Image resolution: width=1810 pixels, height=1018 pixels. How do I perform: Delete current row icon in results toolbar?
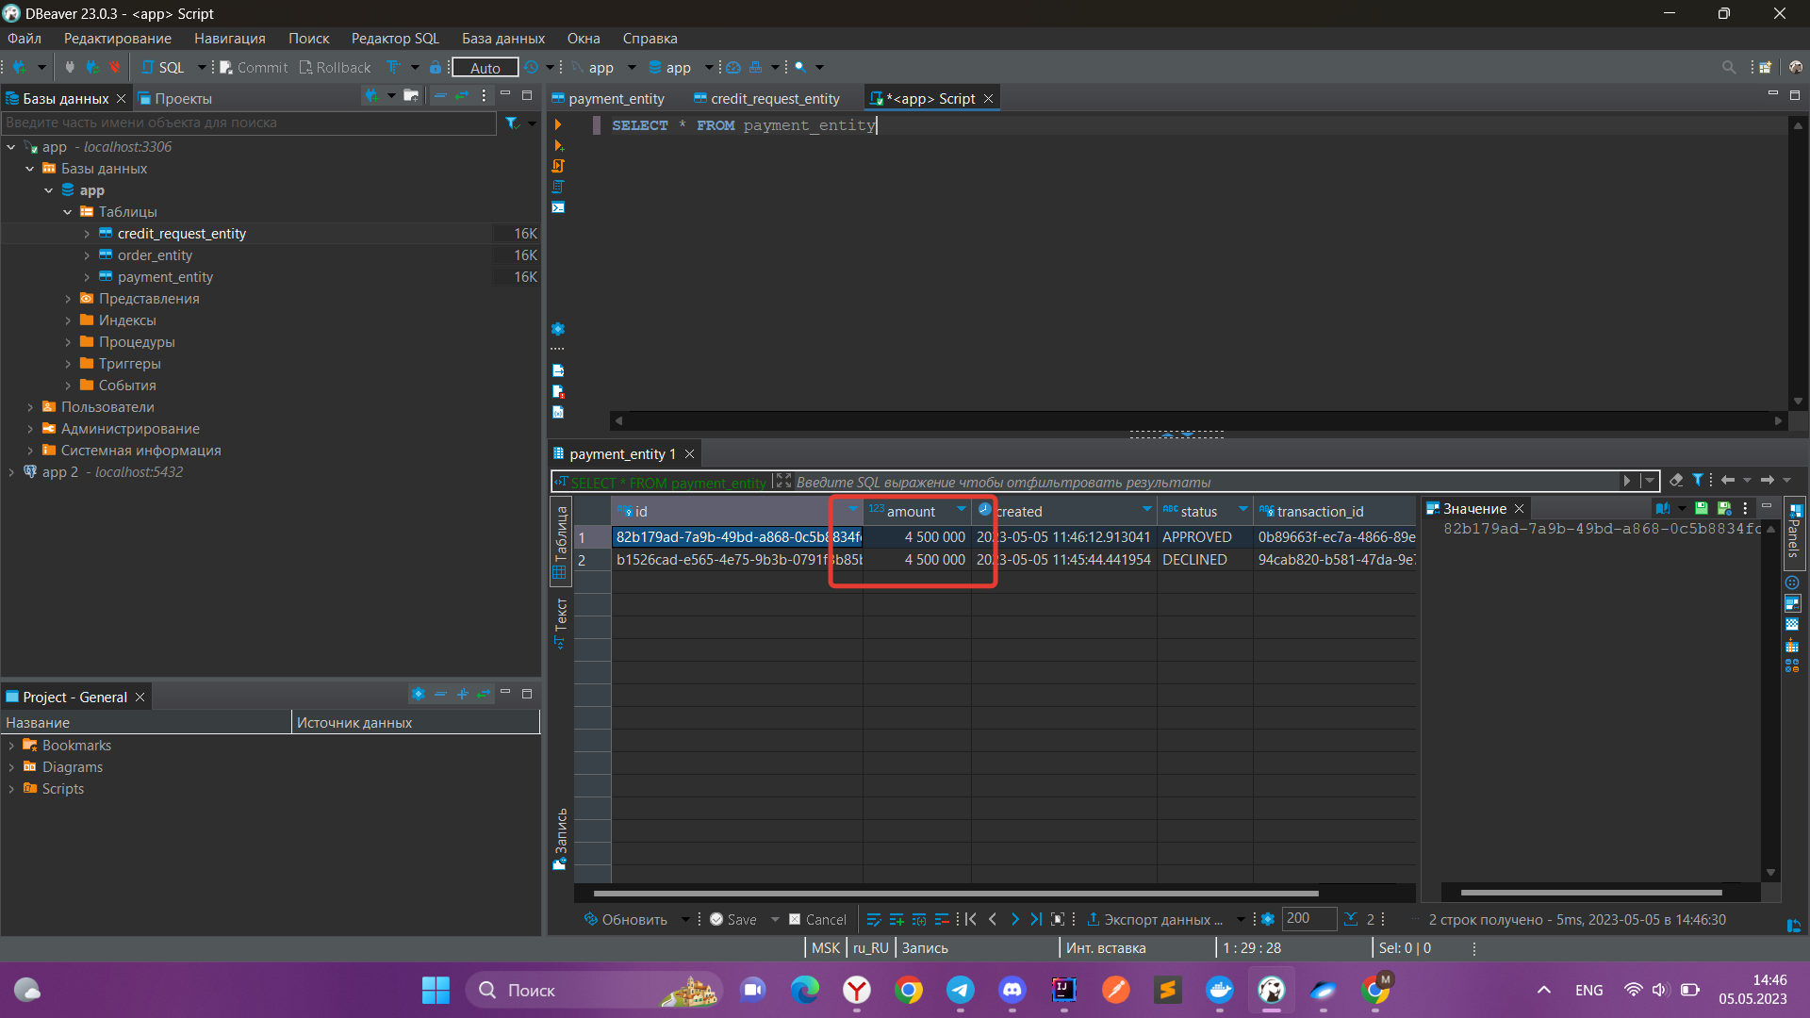click(942, 919)
